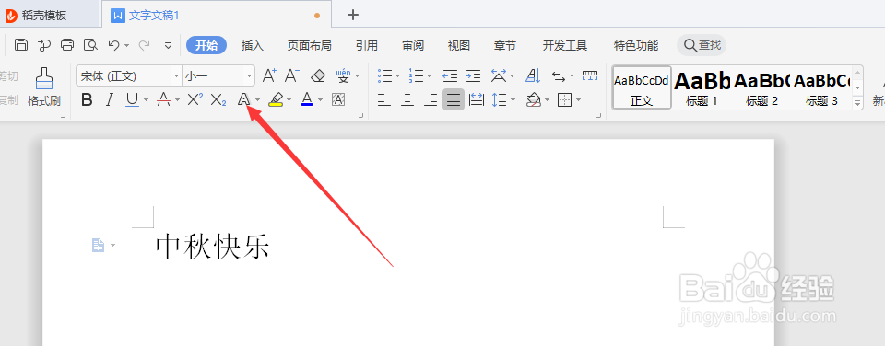Click the Redo arrow
This screenshot has width=885, height=346.
point(144,45)
